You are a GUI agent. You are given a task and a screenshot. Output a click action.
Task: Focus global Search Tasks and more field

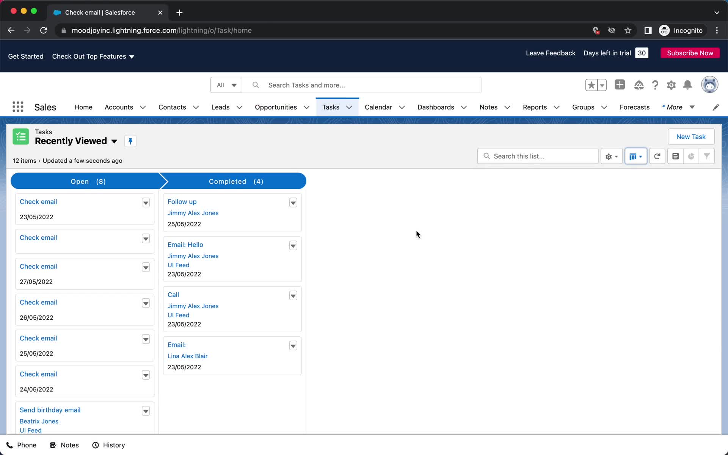(x=362, y=85)
